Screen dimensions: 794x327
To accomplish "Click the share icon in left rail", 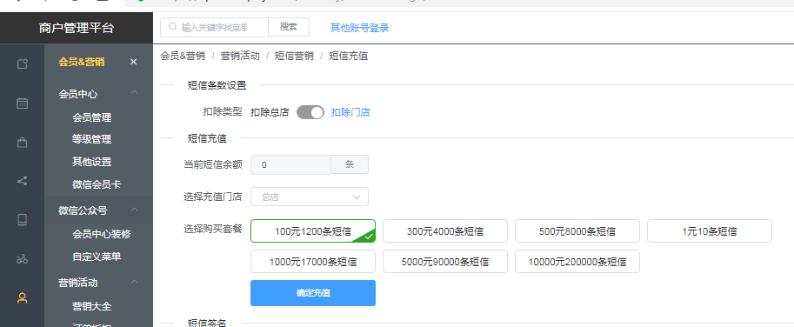I will [23, 181].
